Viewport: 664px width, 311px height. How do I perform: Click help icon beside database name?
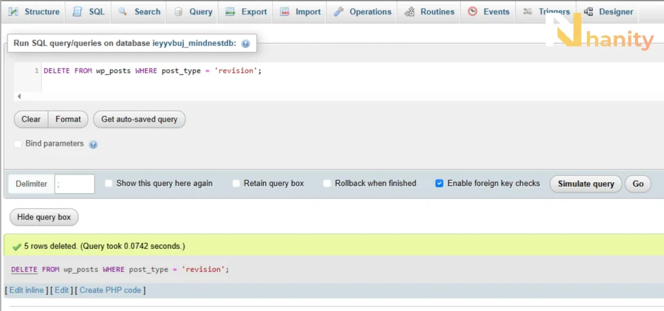tap(245, 43)
